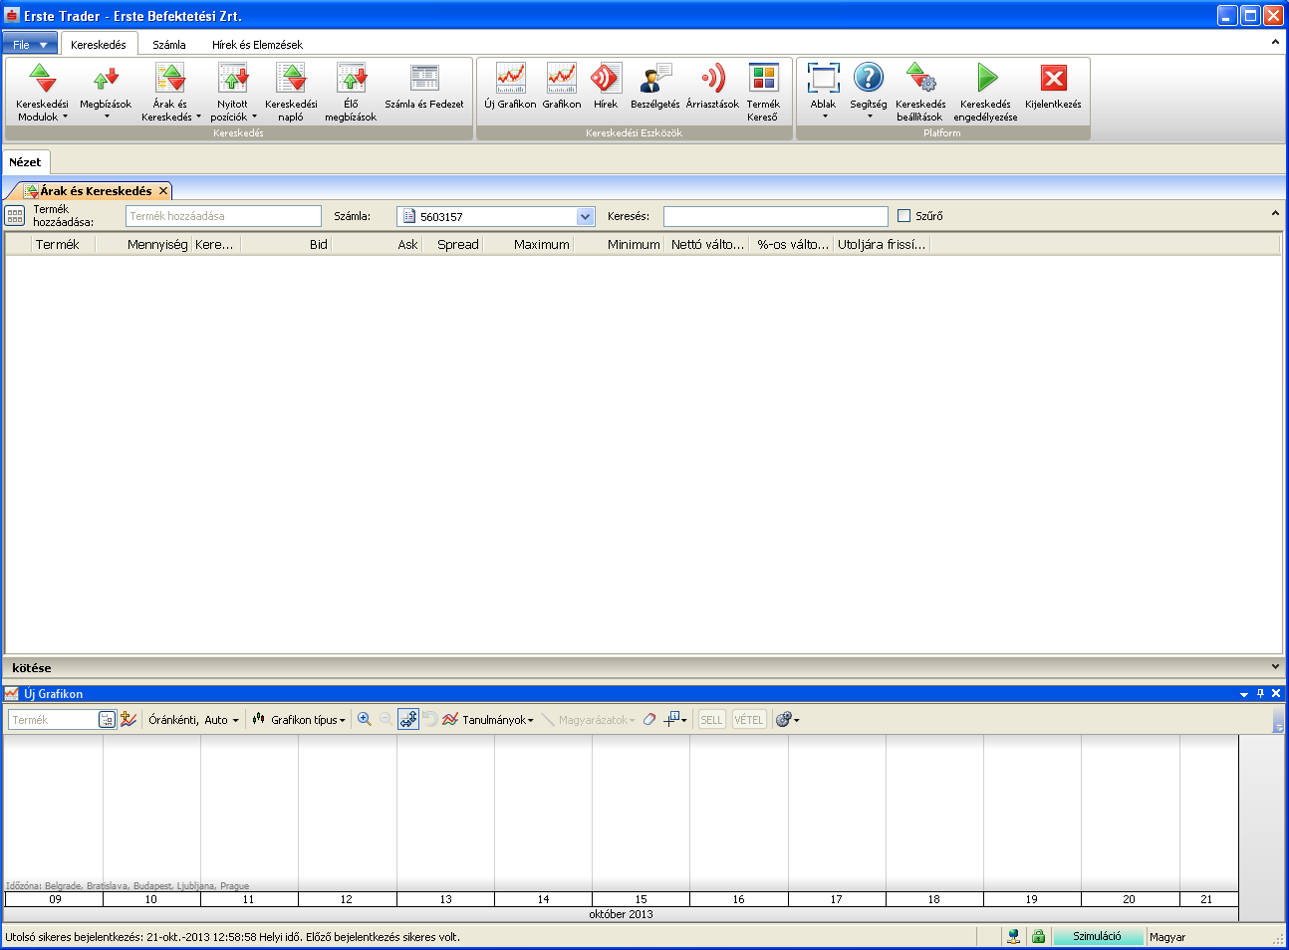Click the Grafikon ribbon icon

click(x=562, y=78)
